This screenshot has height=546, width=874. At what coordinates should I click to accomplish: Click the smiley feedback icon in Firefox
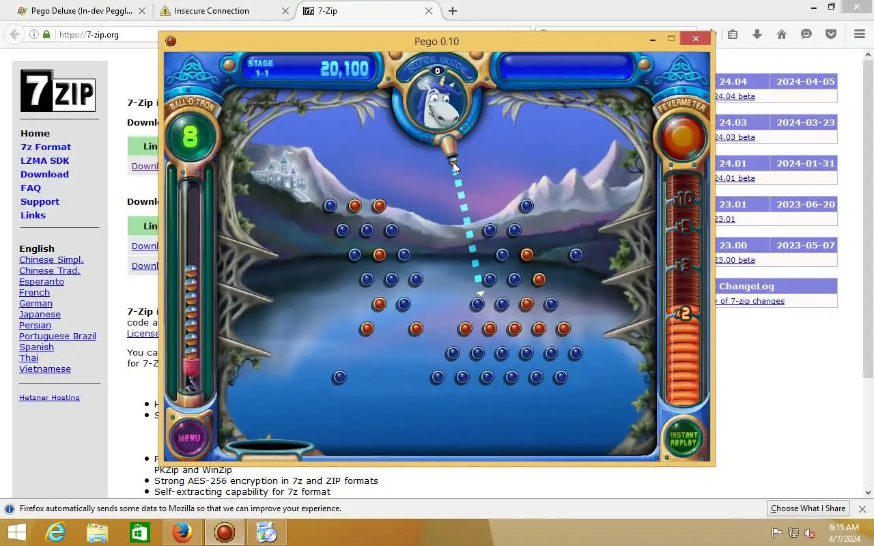pyautogui.click(x=806, y=34)
